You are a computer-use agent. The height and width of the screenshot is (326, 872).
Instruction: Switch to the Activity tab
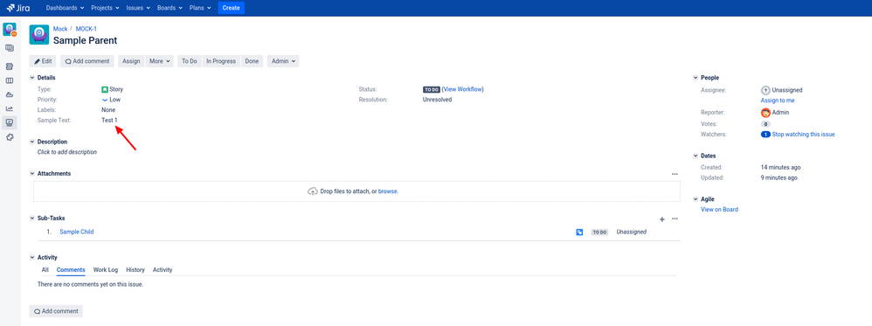coord(163,270)
